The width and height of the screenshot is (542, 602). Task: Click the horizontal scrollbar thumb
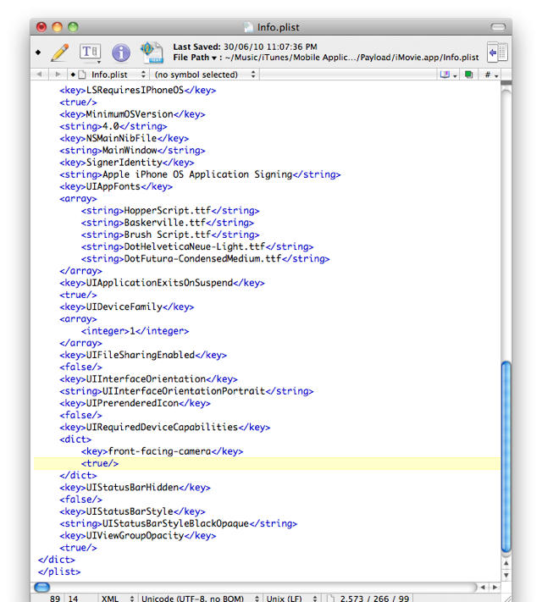click(x=42, y=587)
